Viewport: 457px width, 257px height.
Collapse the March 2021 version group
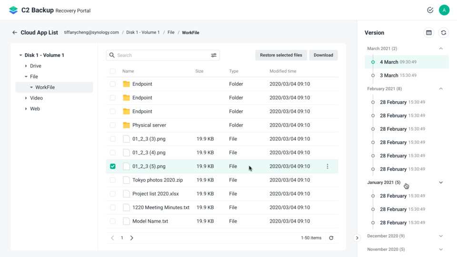441,49
